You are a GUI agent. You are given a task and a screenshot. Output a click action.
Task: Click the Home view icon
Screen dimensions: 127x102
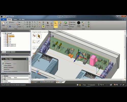pos(10,22)
